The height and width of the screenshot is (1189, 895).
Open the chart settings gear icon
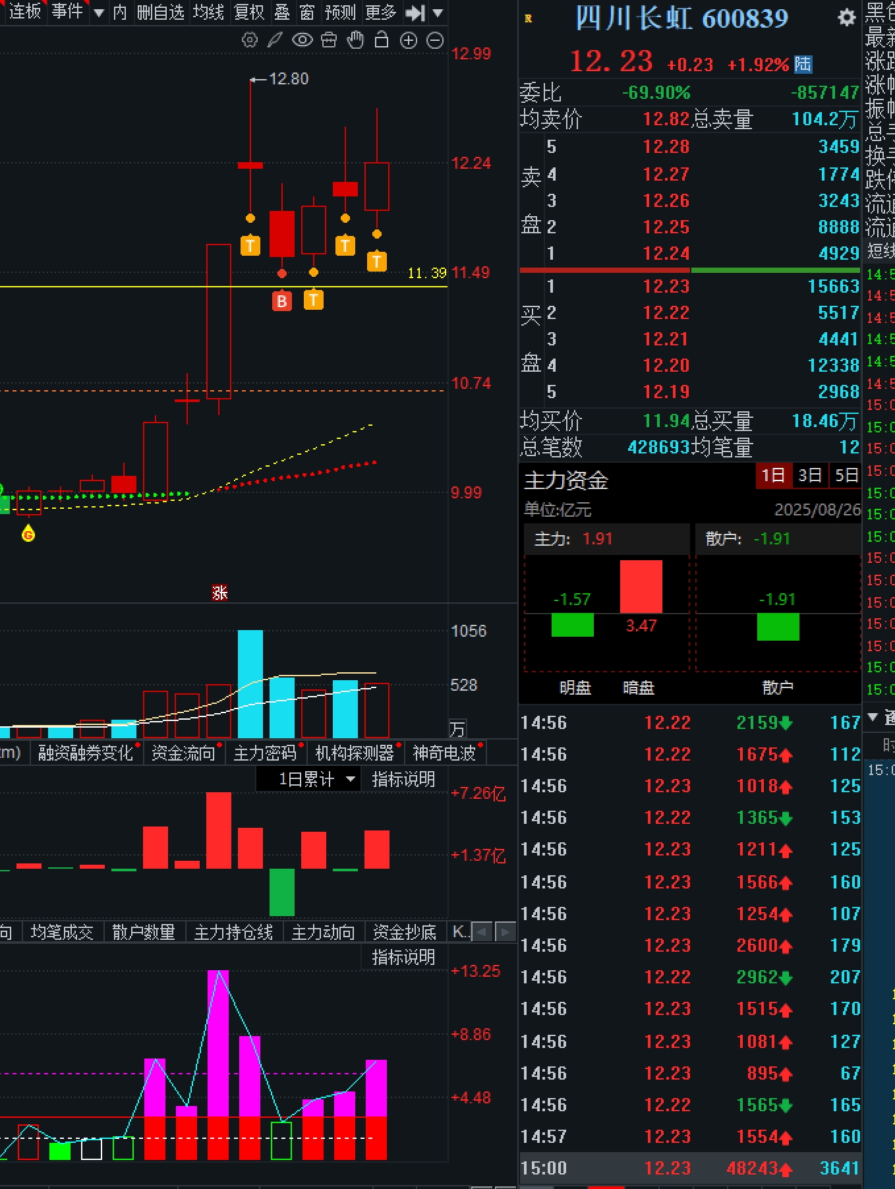250,40
